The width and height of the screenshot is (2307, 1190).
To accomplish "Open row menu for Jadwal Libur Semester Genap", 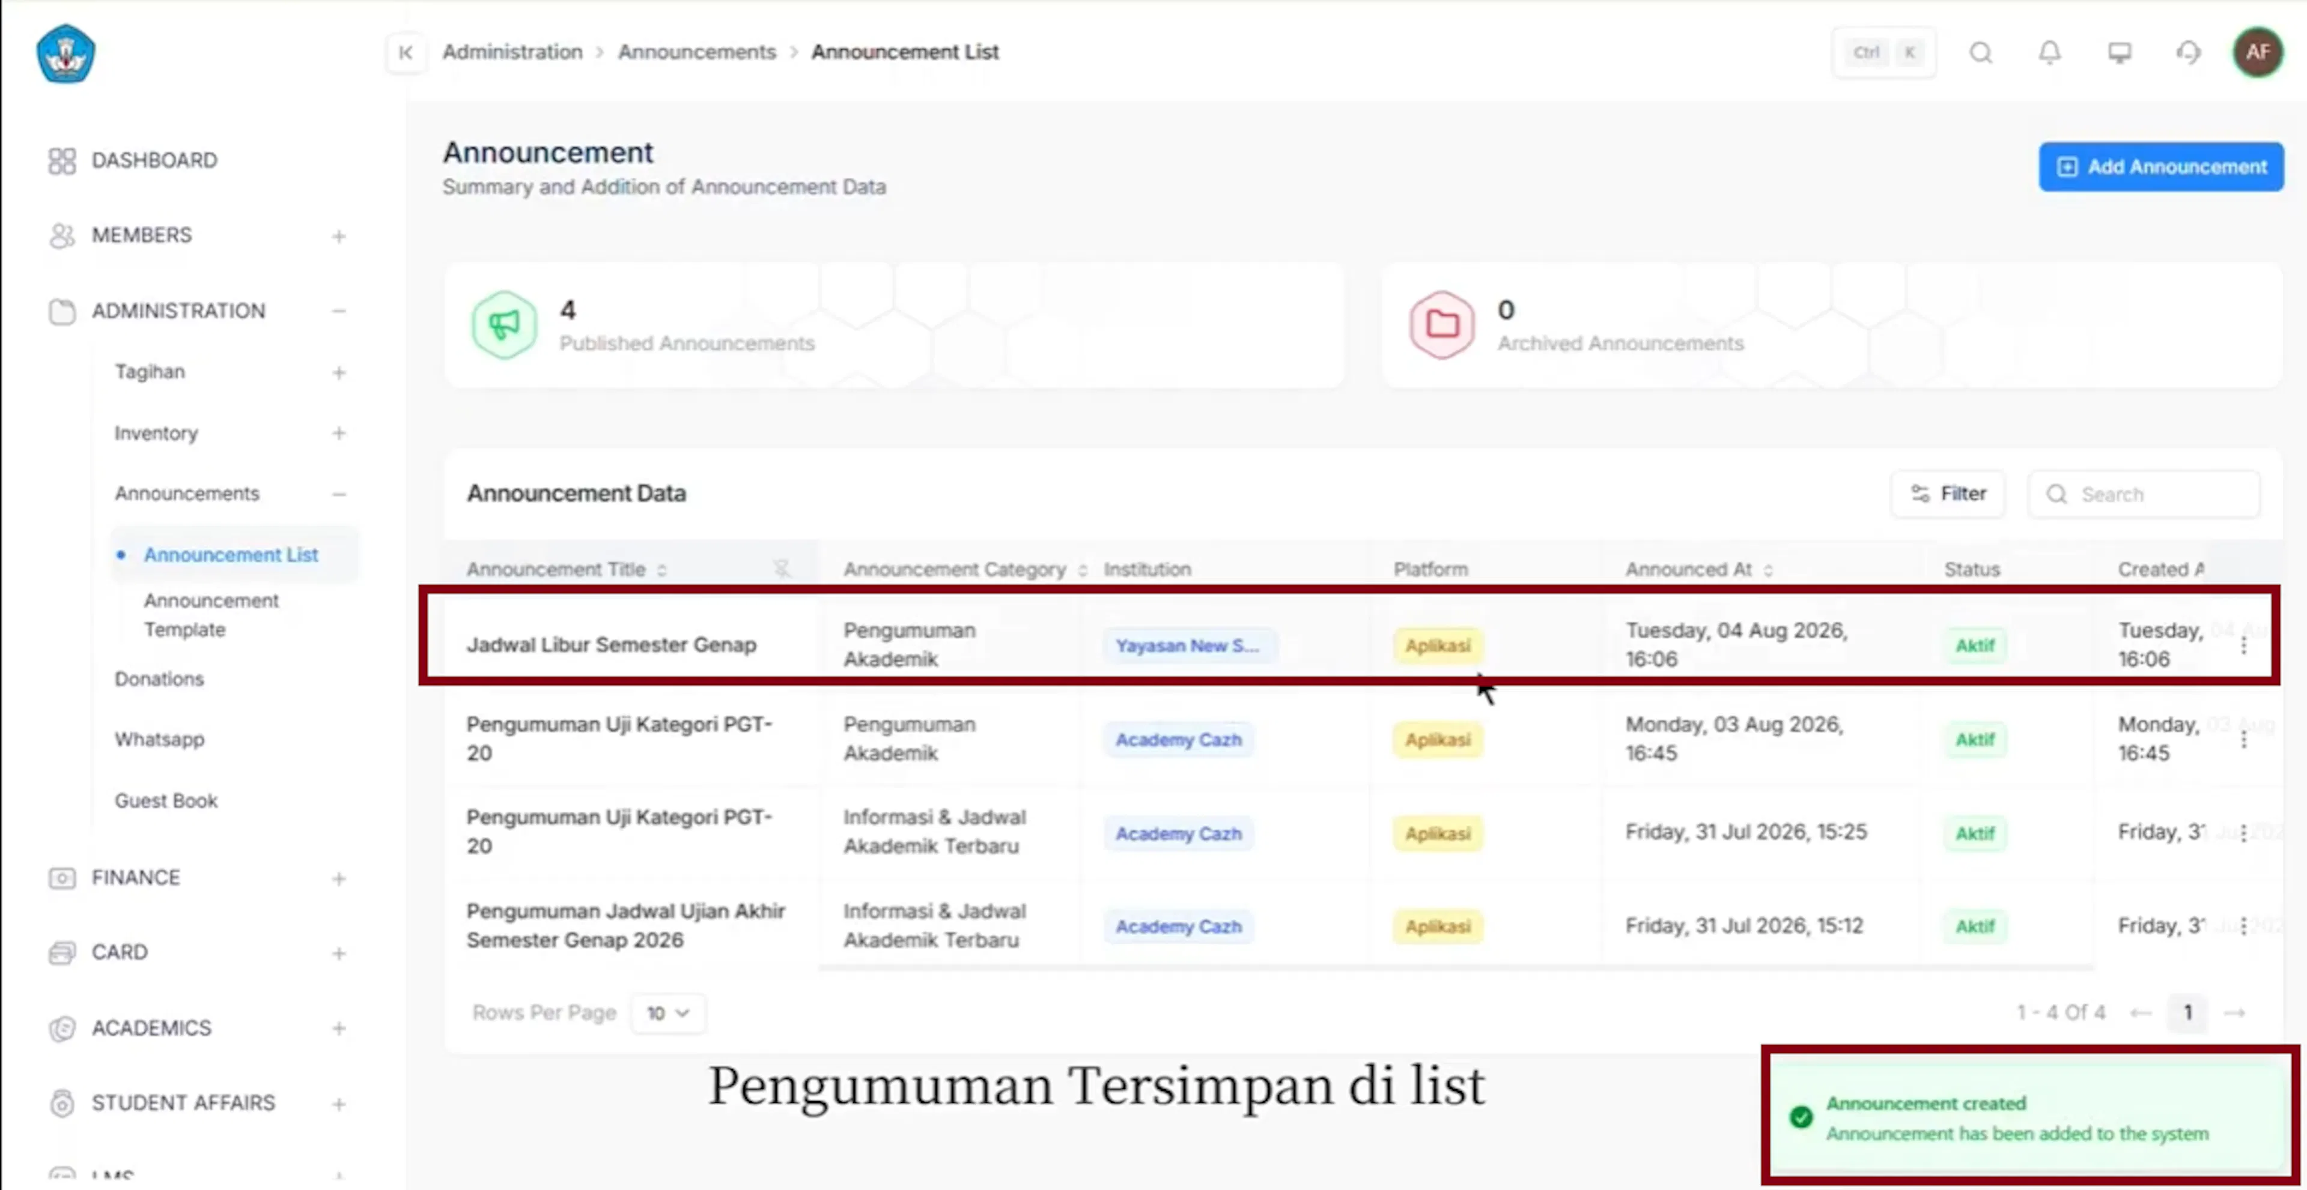I will point(2245,645).
